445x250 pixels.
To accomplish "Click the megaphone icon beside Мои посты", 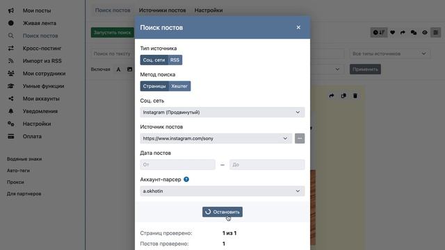I will [11, 10].
